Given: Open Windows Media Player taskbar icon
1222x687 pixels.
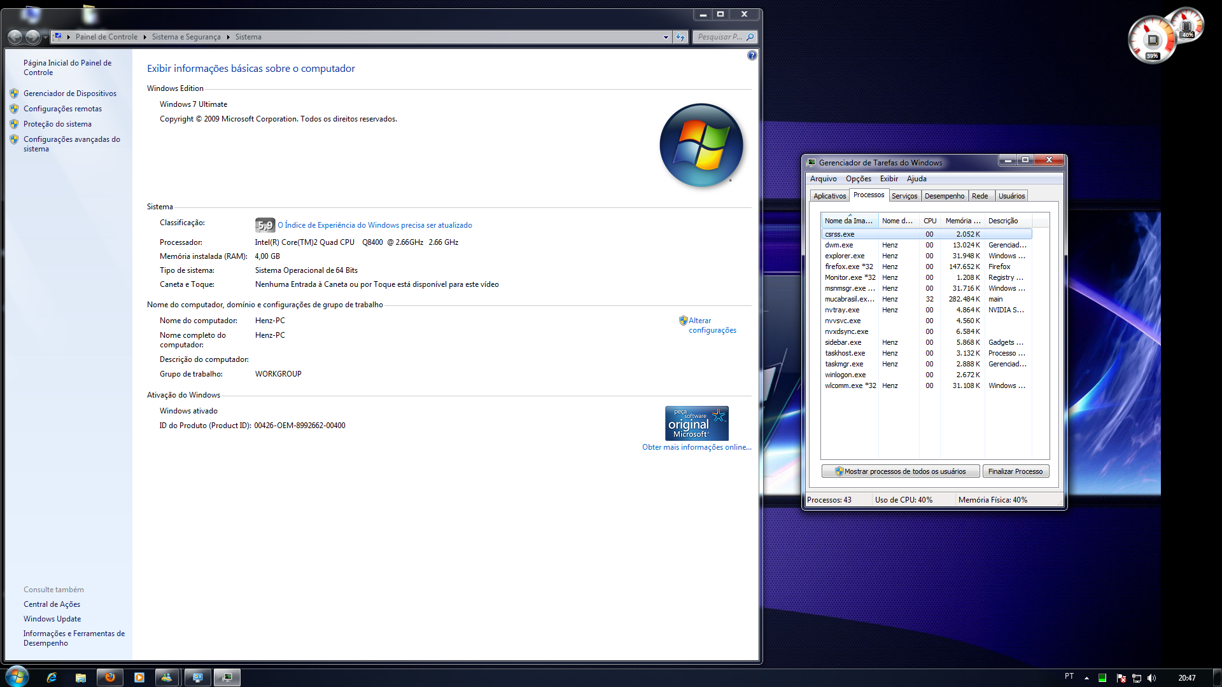Looking at the screenshot, I should 139,677.
